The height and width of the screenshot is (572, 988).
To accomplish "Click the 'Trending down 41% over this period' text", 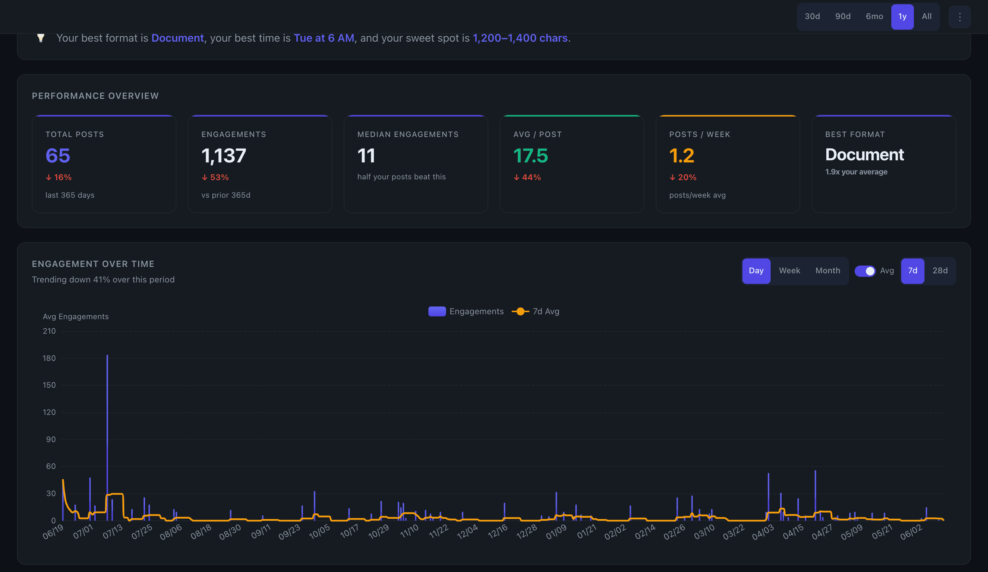I will tap(103, 280).
